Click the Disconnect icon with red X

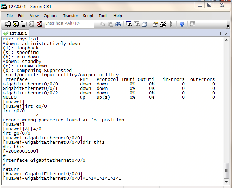[x=40, y=24]
